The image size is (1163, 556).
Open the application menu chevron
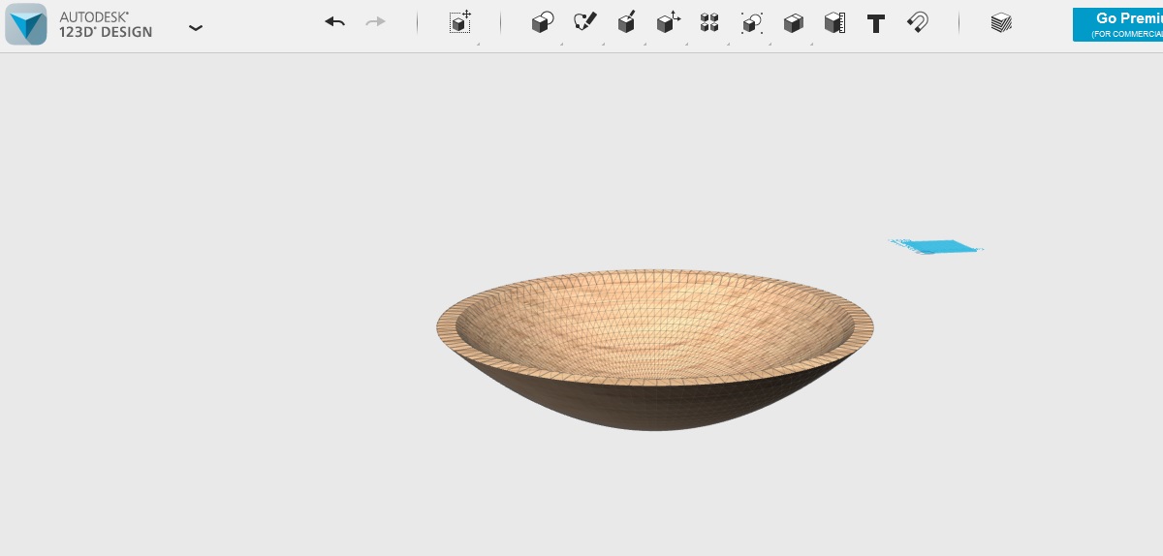[x=196, y=28]
